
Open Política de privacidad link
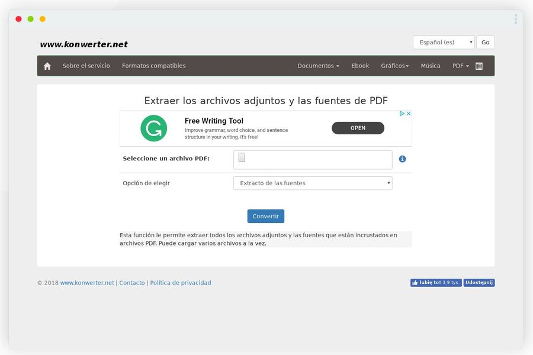click(181, 283)
